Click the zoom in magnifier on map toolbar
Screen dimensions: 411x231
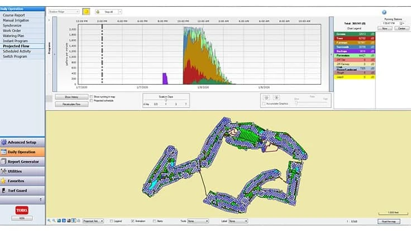[50, 221]
